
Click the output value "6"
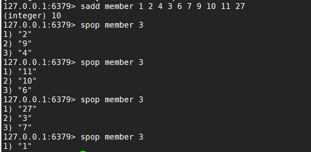[25, 90]
